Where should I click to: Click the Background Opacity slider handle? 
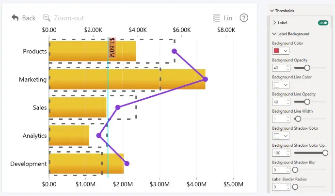pos(307,68)
